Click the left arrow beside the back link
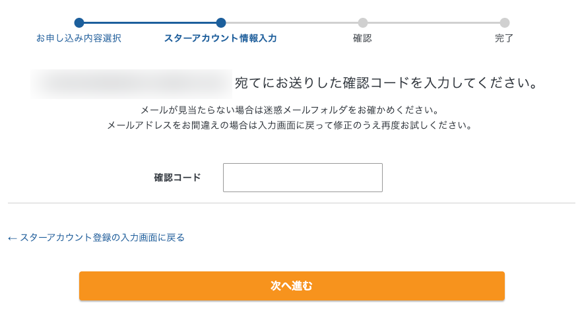 [x=12, y=238]
